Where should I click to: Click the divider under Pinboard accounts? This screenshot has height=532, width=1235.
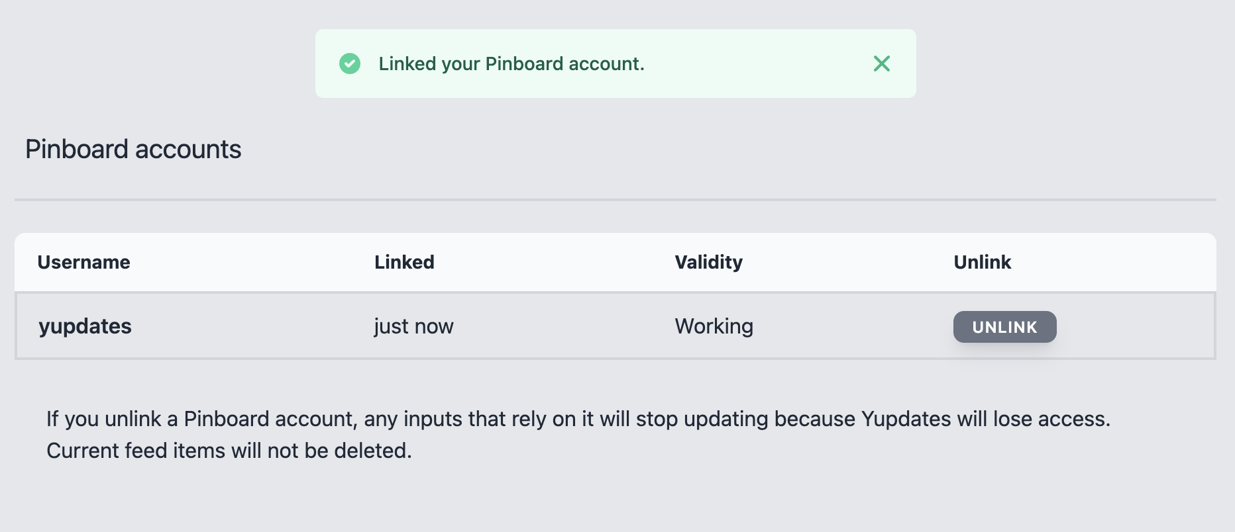pyautogui.click(x=616, y=199)
